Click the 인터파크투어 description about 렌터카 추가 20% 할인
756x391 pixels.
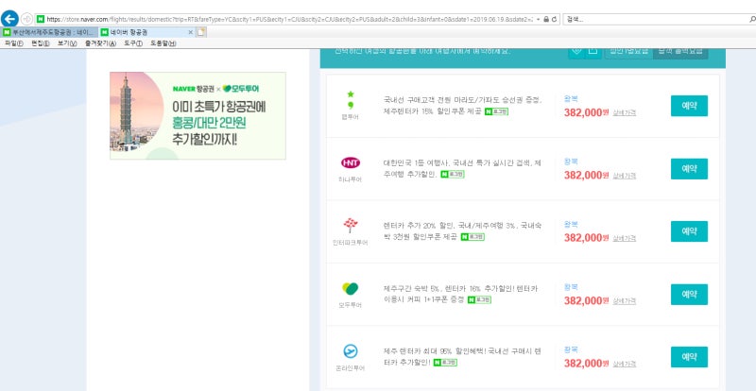tap(462, 231)
